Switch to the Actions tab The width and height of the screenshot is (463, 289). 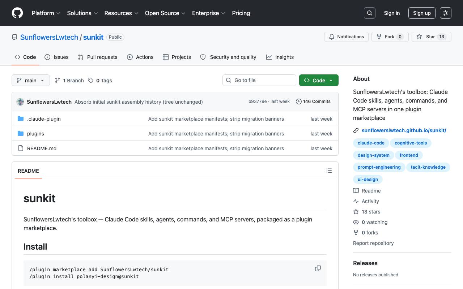tap(140, 57)
